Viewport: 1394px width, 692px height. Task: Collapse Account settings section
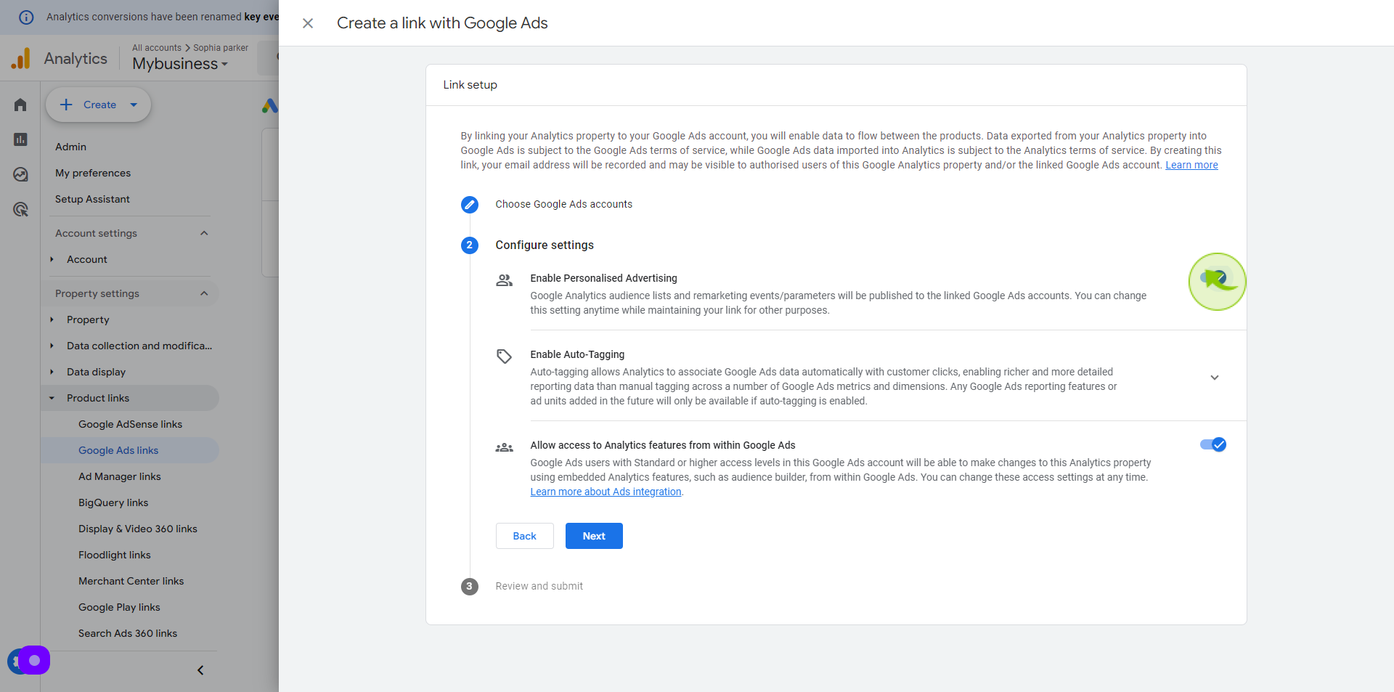coord(204,233)
